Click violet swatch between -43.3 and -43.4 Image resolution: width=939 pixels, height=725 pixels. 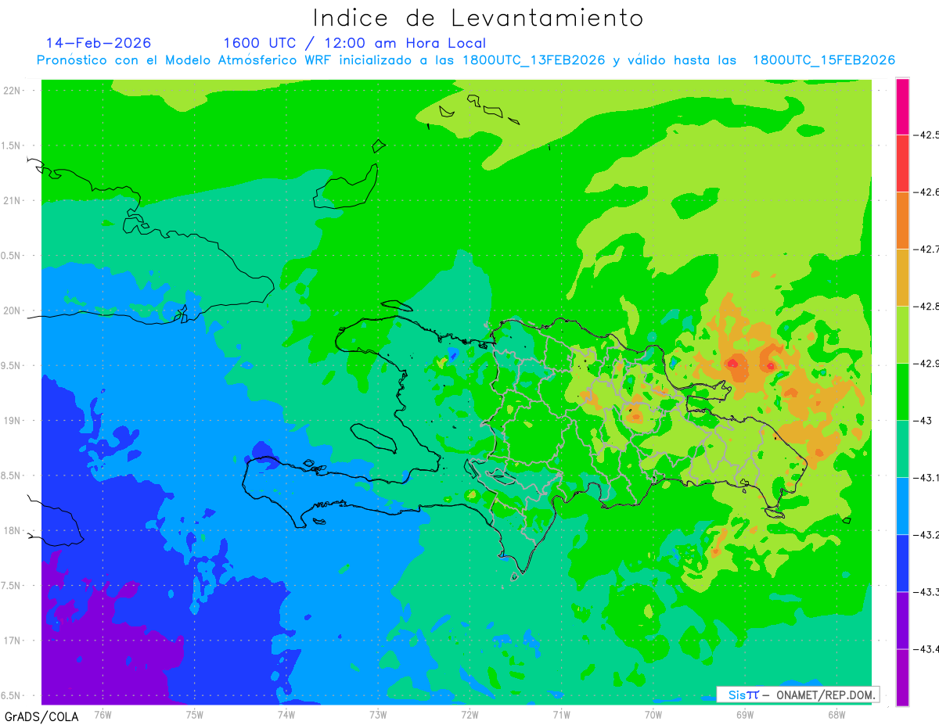902,620
